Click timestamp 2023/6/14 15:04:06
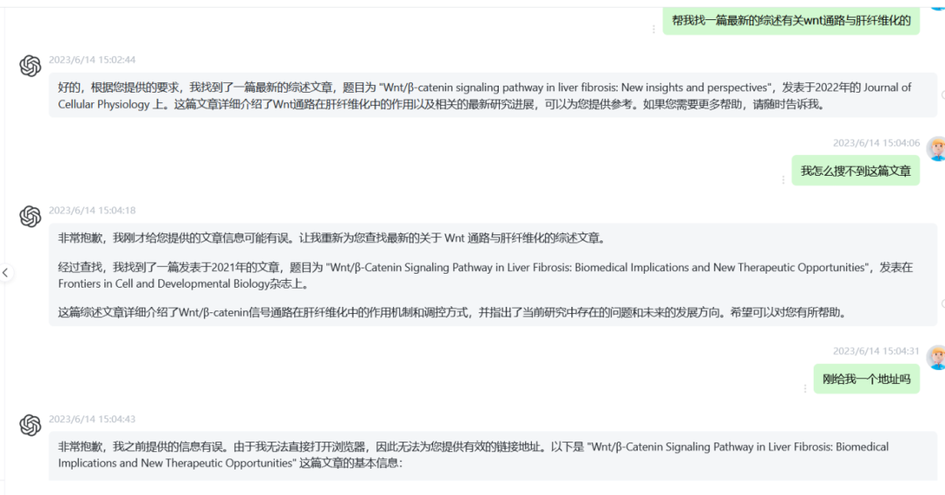The height and width of the screenshot is (495, 945). (876, 143)
